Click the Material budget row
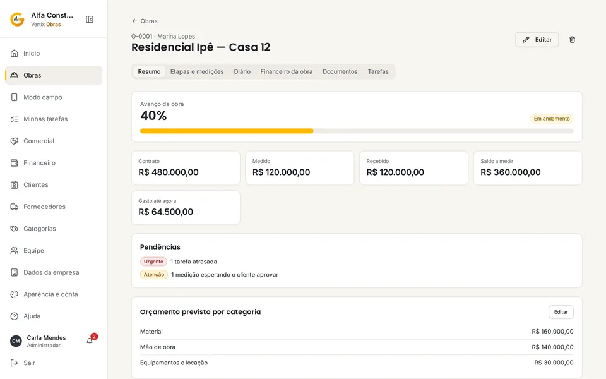 tap(357, 332)
